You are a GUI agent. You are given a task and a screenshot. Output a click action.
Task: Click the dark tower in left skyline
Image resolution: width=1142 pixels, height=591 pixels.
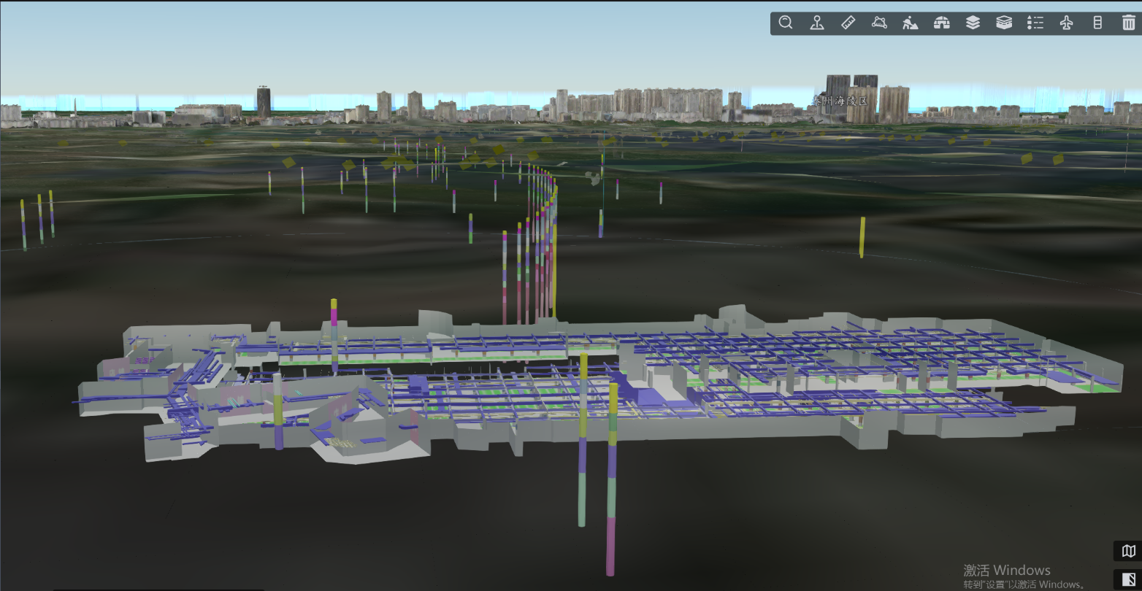(264, 101)
